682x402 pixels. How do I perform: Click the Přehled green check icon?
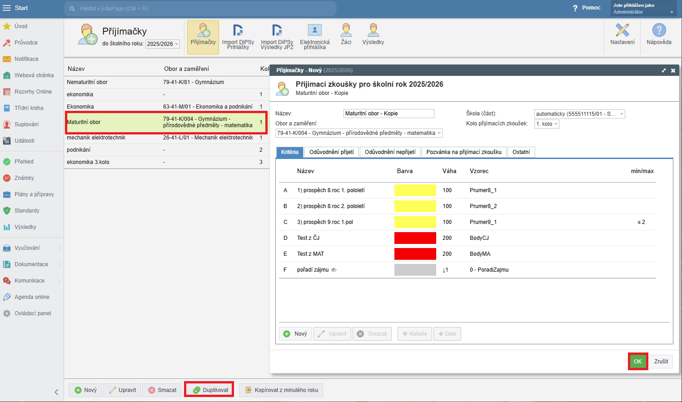(7, 162)
